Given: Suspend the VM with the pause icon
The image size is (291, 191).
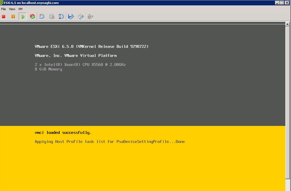Looking at the screenshot, I should click(13, 17).
